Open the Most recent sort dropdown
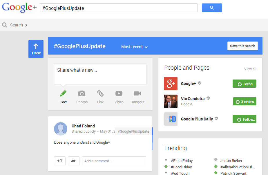268x175 pixels. (134, 47)
